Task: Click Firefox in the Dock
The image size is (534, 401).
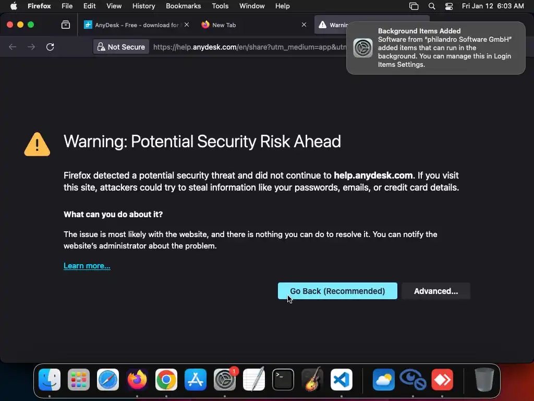Action: pos(137,380)
